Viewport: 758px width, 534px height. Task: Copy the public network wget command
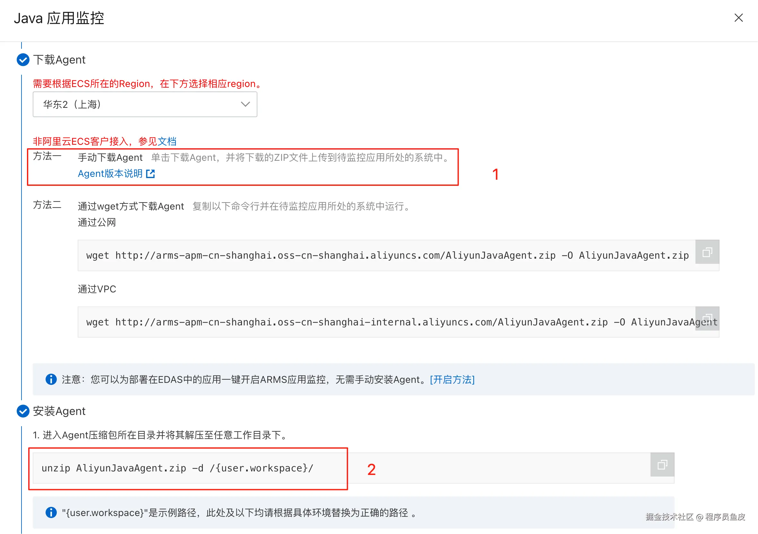click(x=707, y=253)
